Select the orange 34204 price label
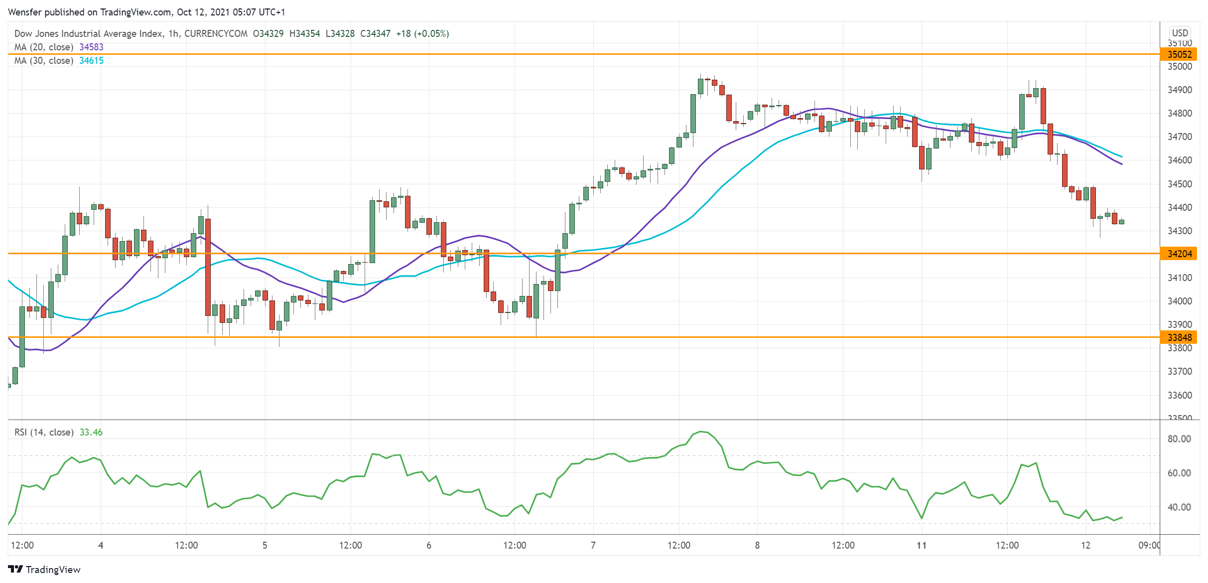Viewport: 1208px width, 583px height. coord(1179,254)
